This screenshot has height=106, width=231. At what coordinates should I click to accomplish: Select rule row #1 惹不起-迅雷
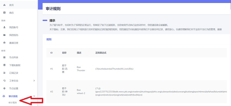coord(137,69)
